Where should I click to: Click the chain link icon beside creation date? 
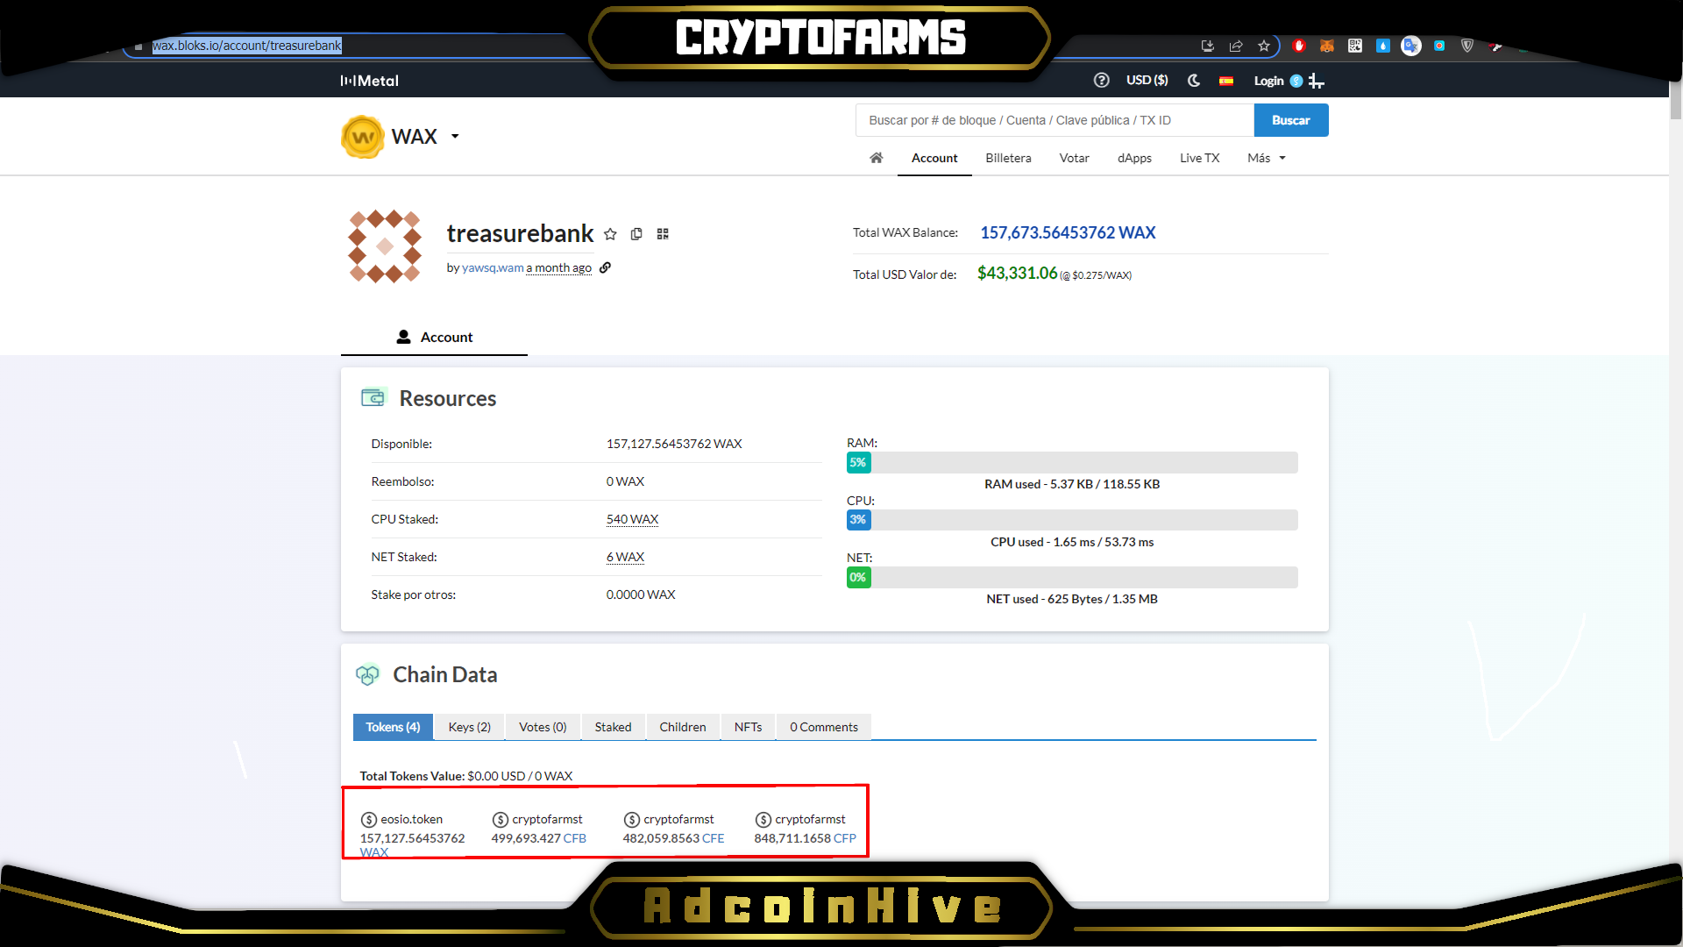pyautogui.click(x=605, y=267)
